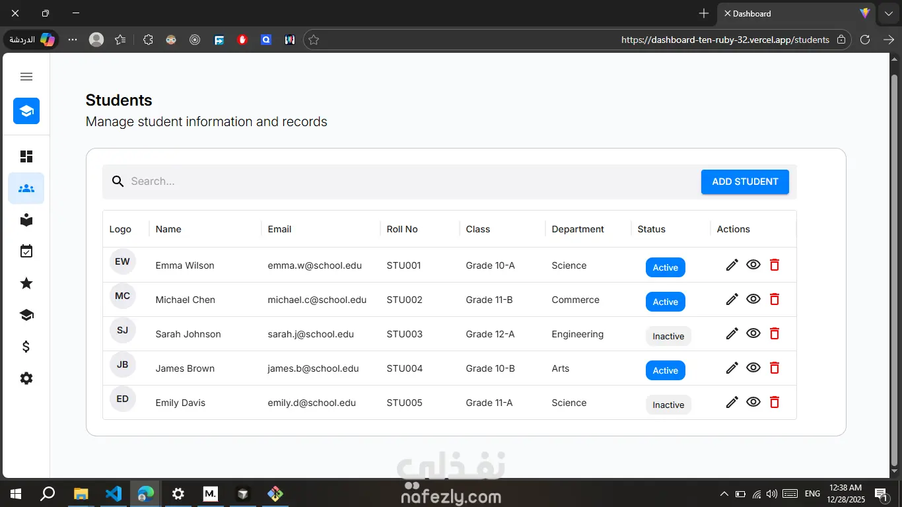This screenshot has width=902, height=507.
Task: Delete Michael Chen with the trash icon
Action: point(775,299)
